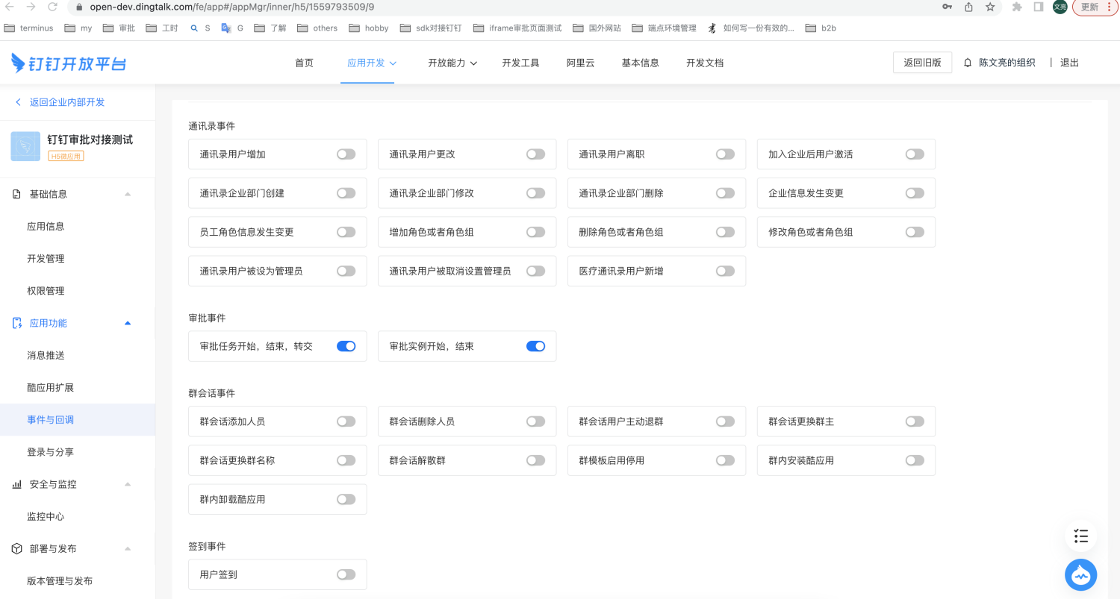Open the S search bookmark
Image resolution: width=1120 pixels, height=599 pixels.
[200, 28]
